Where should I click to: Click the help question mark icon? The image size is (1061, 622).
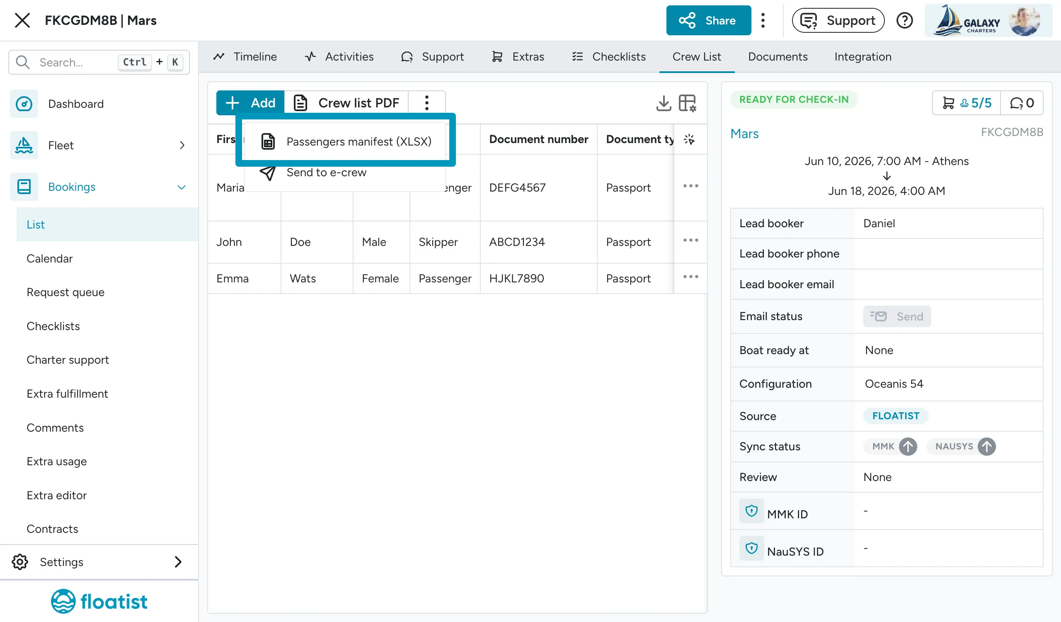click(904, 20)
